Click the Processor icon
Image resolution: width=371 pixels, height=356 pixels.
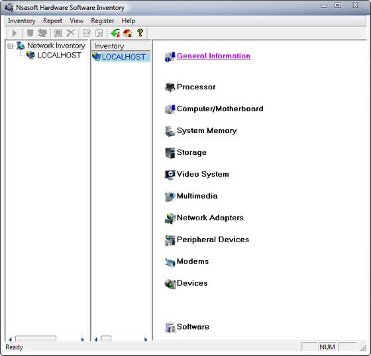pos(170,87)
